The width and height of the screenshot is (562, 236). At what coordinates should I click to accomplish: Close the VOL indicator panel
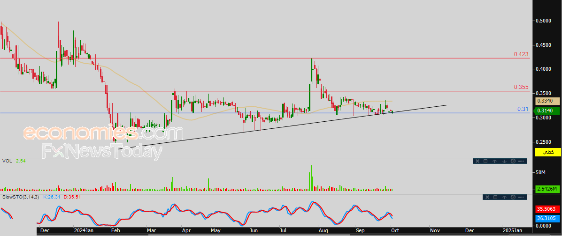[477, 162]
